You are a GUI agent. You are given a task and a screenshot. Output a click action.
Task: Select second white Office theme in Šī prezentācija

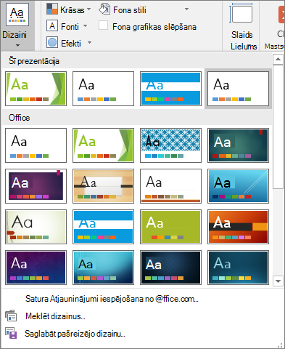(x=103, y=89)
